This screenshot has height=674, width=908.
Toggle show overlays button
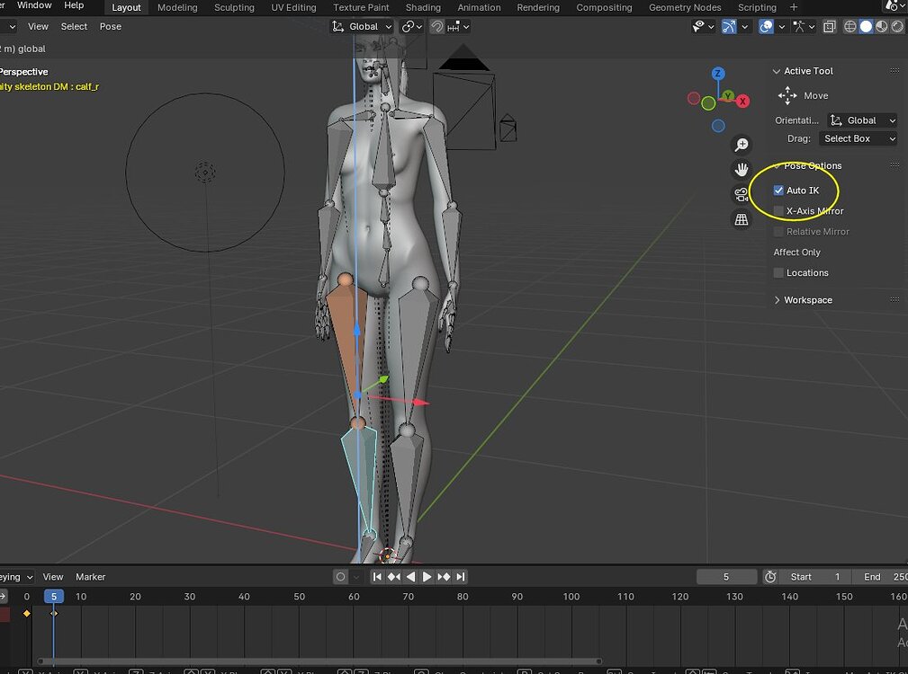tap(766, 27)
